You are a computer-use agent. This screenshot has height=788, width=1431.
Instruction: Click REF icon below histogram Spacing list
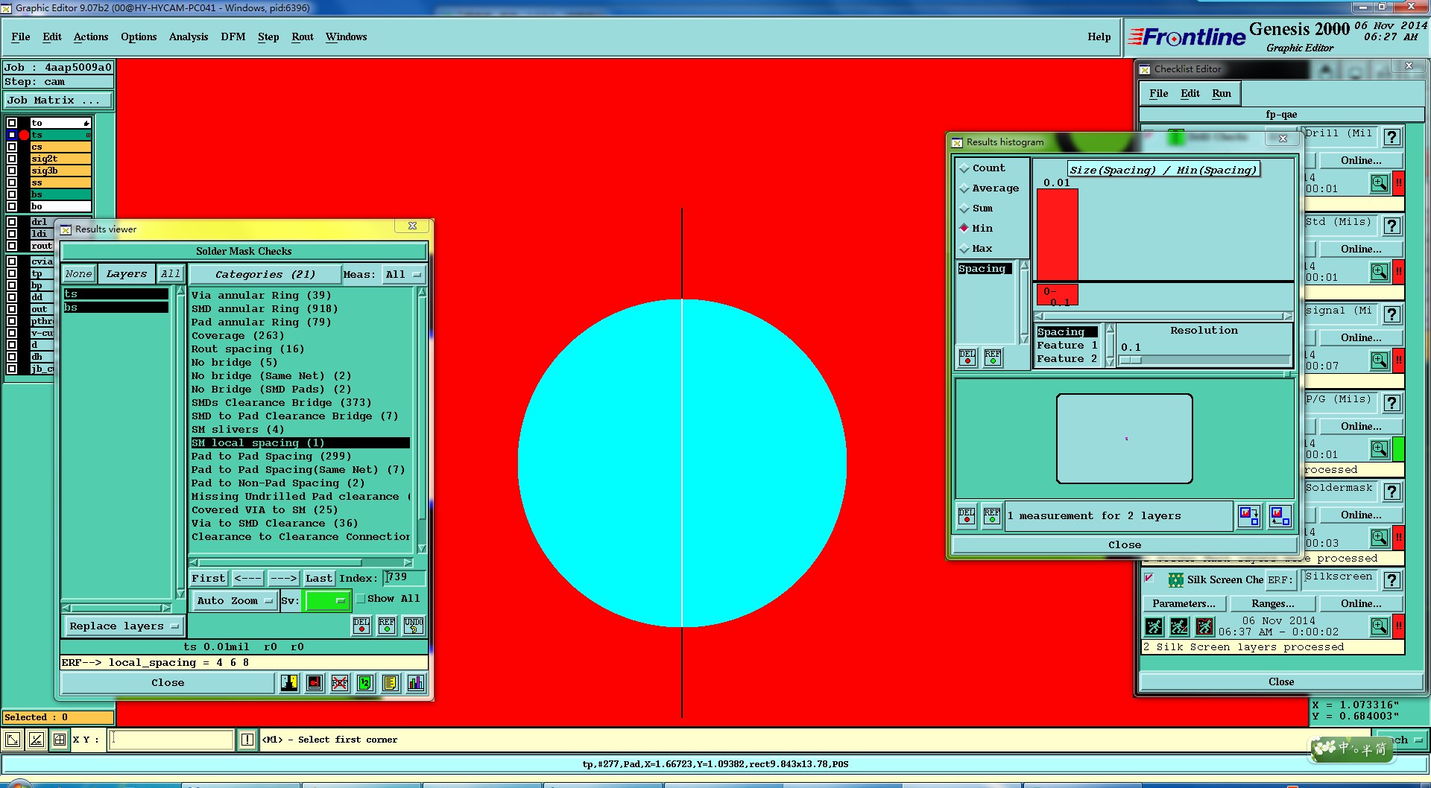coord(993,358)
